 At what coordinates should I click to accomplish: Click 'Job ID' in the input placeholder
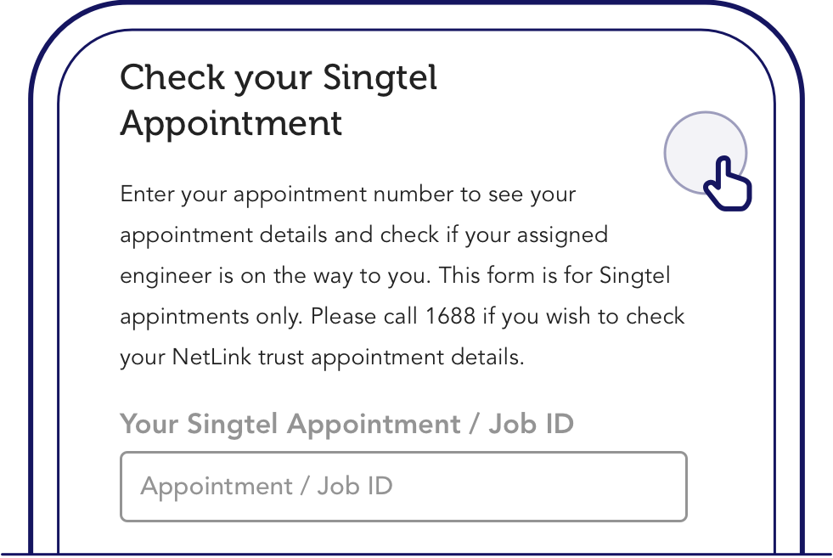tap(355, 487)
